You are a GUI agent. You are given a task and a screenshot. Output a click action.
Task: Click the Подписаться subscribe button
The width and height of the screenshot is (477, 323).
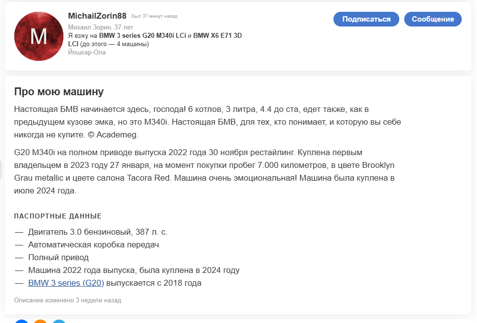pyautogui.click(x=366, y=19)
